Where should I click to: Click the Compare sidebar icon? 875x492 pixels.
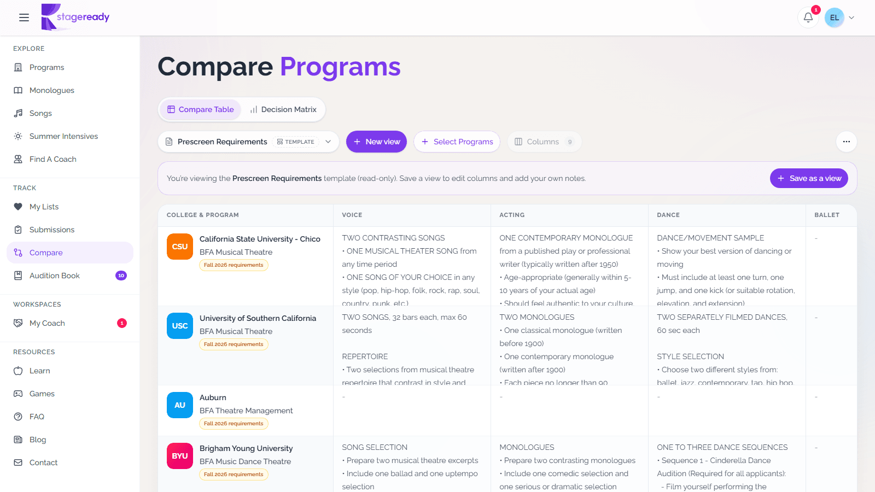pos(18,253)
